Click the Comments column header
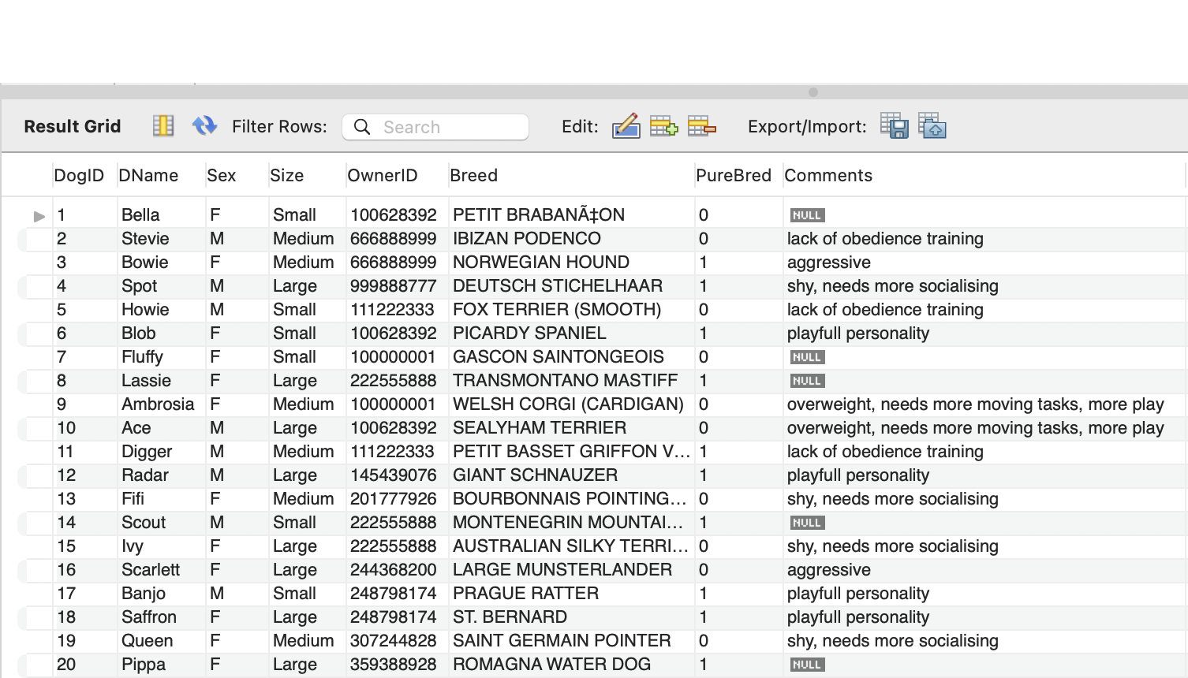 829,175
